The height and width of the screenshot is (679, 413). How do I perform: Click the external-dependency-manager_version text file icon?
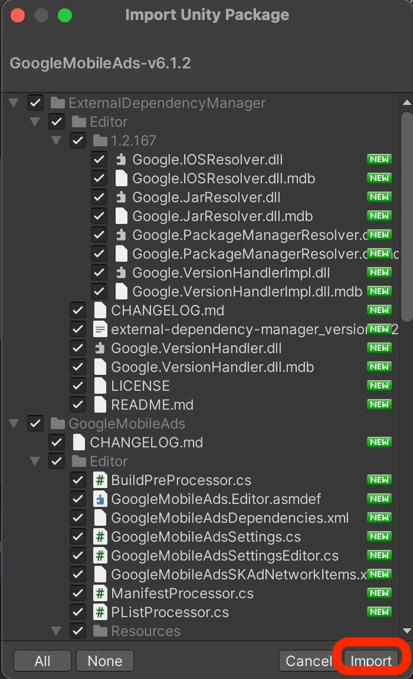coord(100,329)
